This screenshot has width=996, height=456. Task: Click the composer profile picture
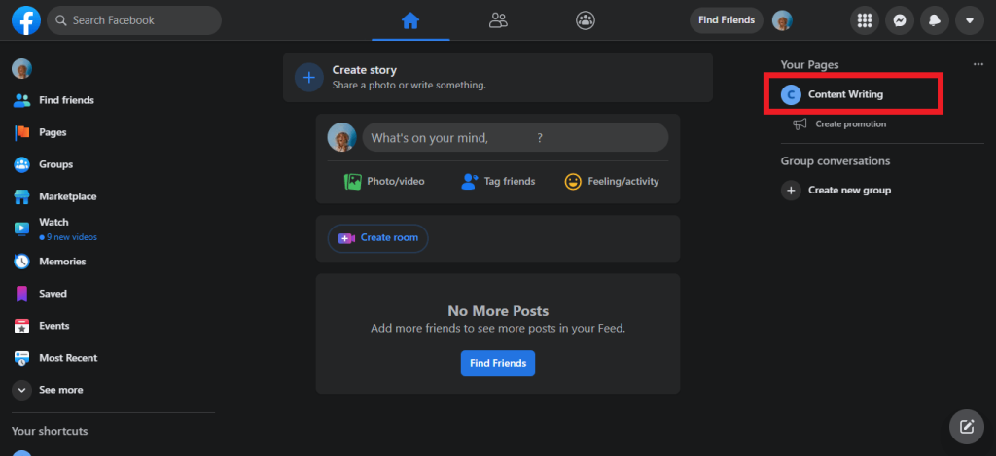pos(341,137)
